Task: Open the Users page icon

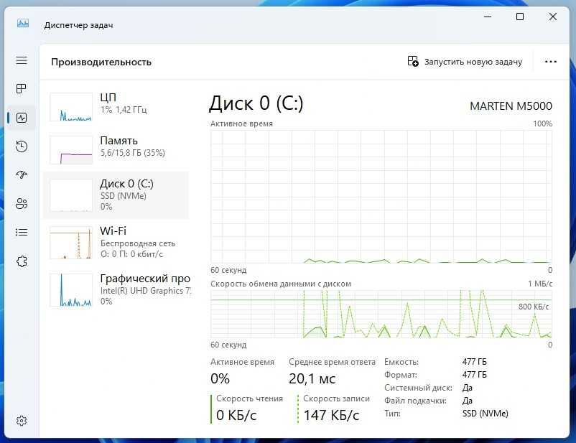Action: (x=22, y=203)
